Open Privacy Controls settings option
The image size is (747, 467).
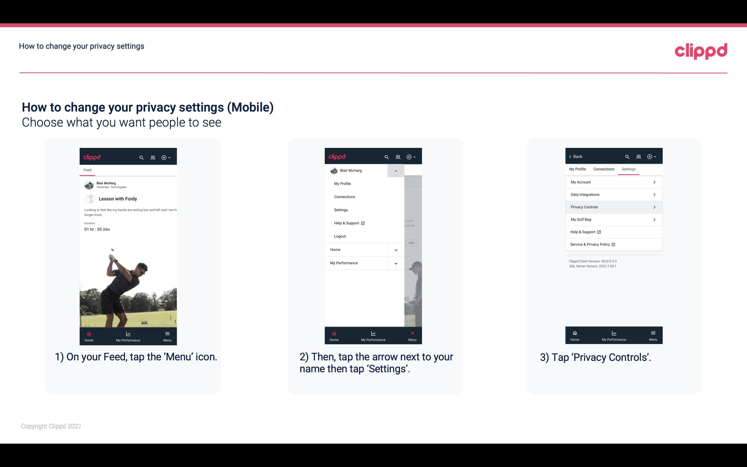(x=613, y=207)
